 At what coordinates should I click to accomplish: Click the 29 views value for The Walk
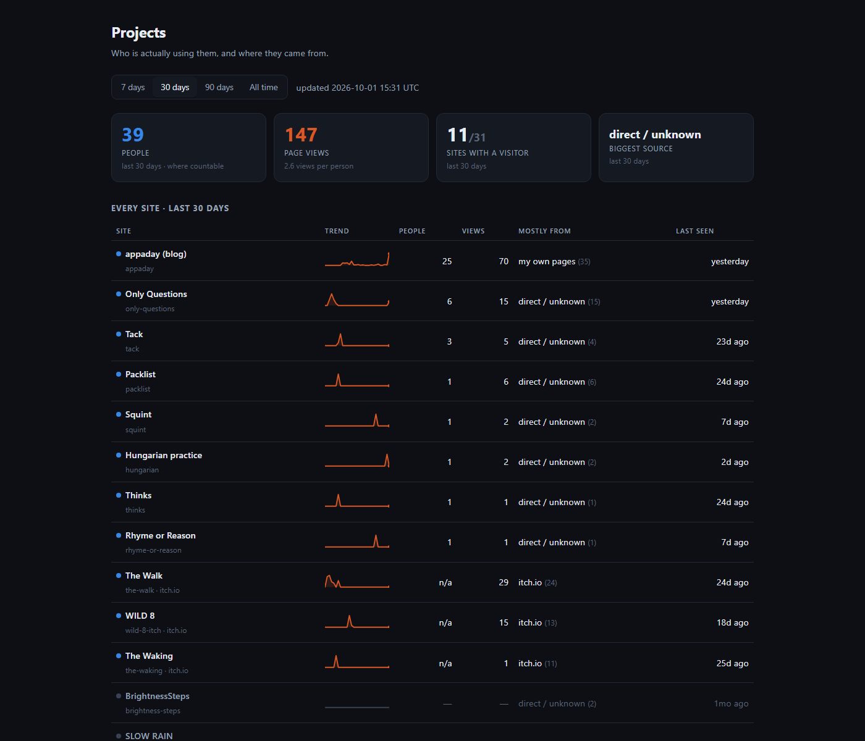[x=504, y=582]
